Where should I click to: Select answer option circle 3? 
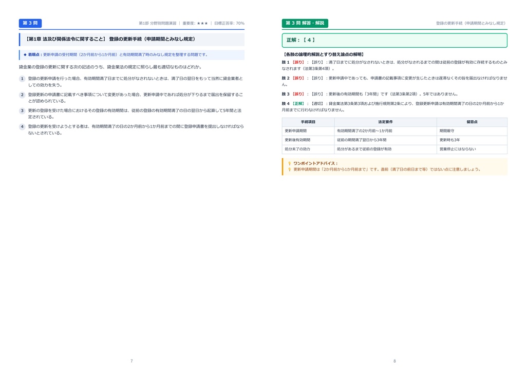(x=22, y=110)
